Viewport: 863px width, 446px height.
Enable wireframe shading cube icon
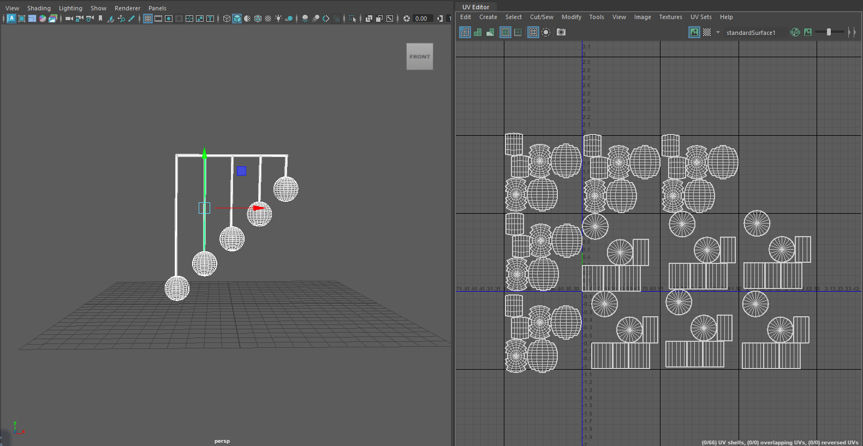click(227, 19)
